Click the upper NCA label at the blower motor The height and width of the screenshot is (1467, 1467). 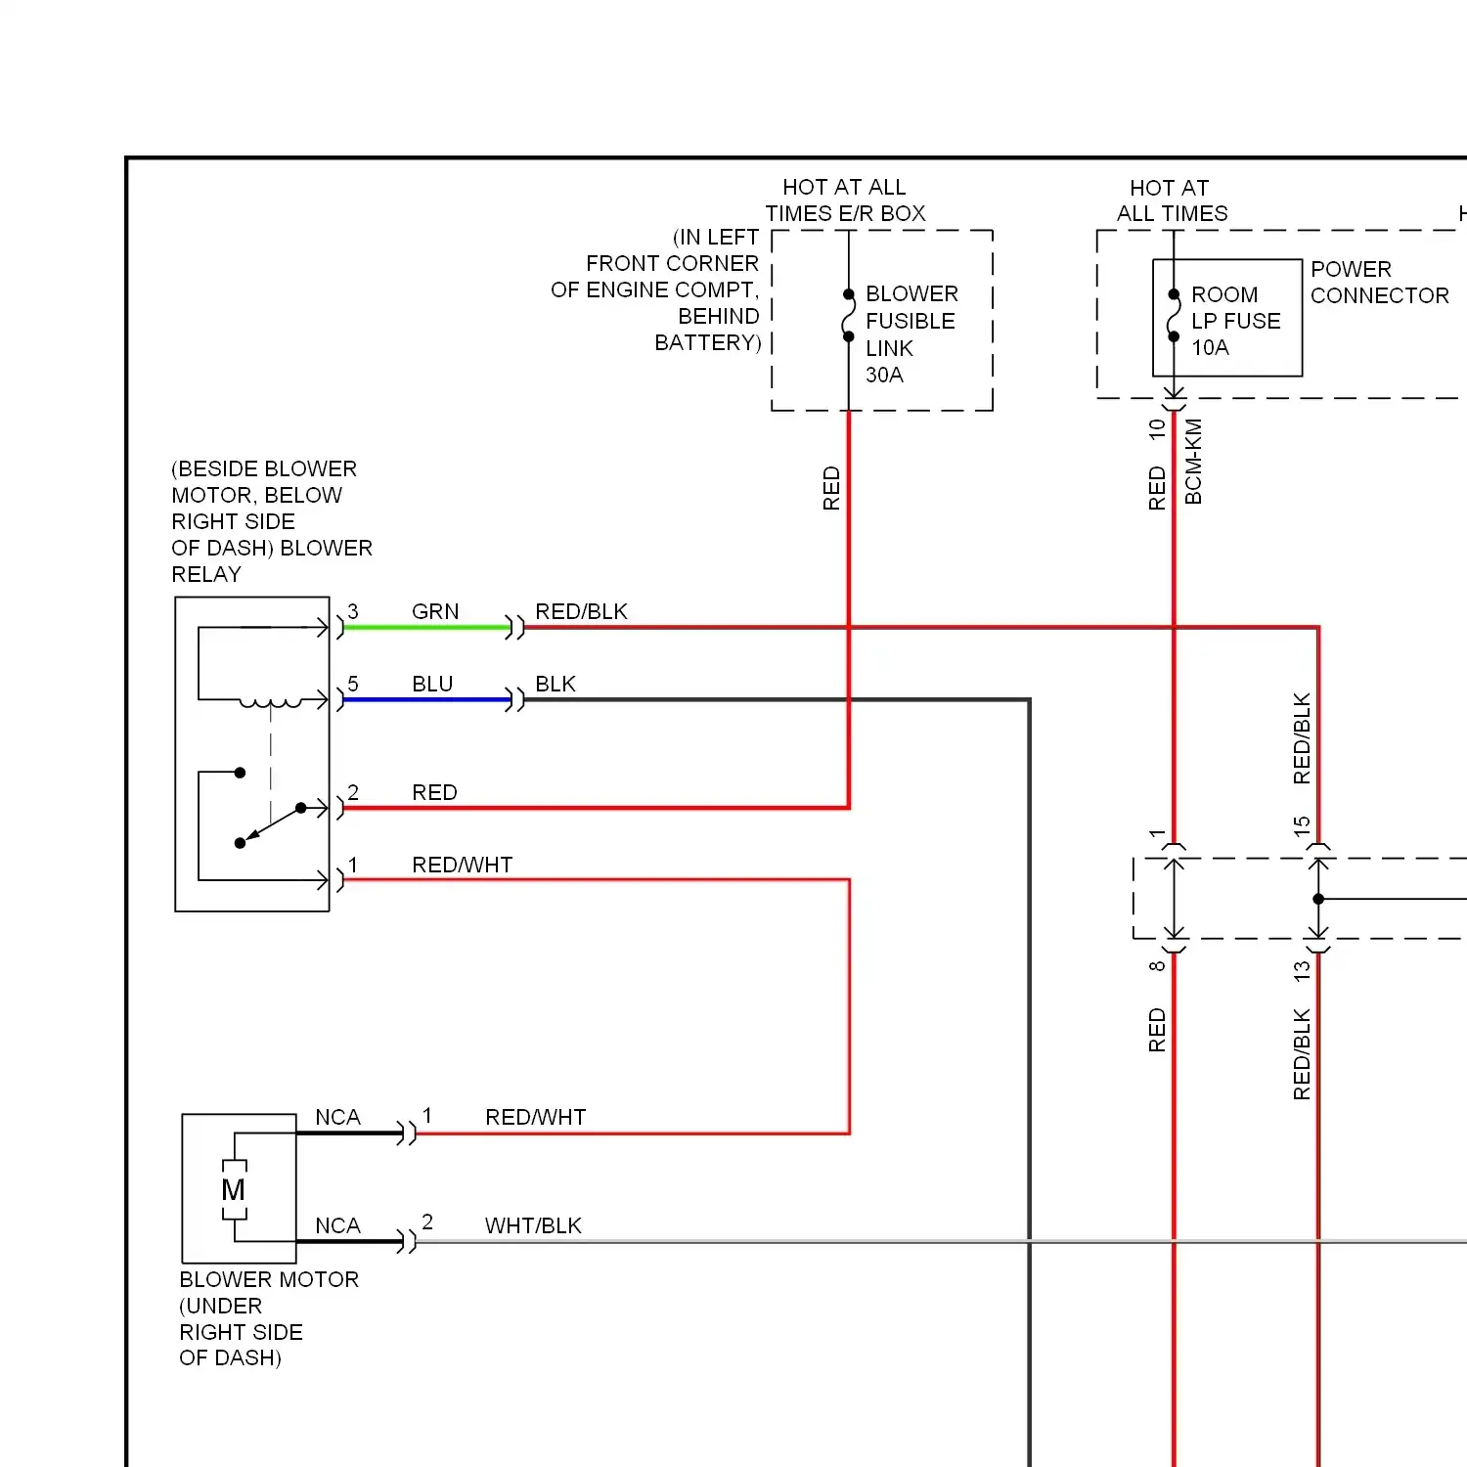pyautogui.click(x=337, y=1117)
